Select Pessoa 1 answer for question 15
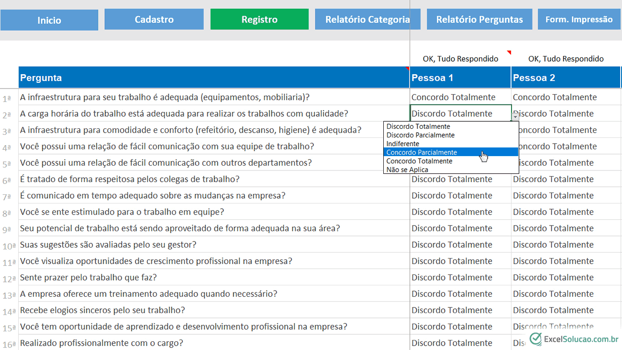Image resolution: width=622 pixels, height=350 pixels. 460,327
